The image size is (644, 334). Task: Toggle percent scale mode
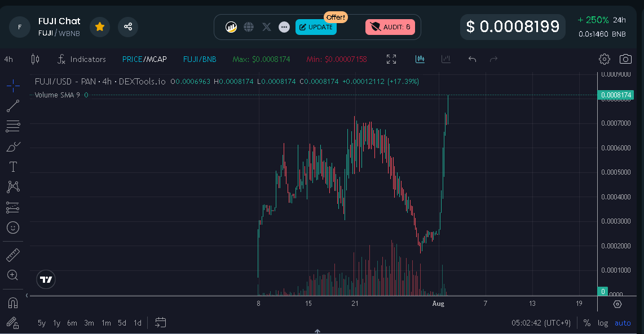(x=587, y=323)
